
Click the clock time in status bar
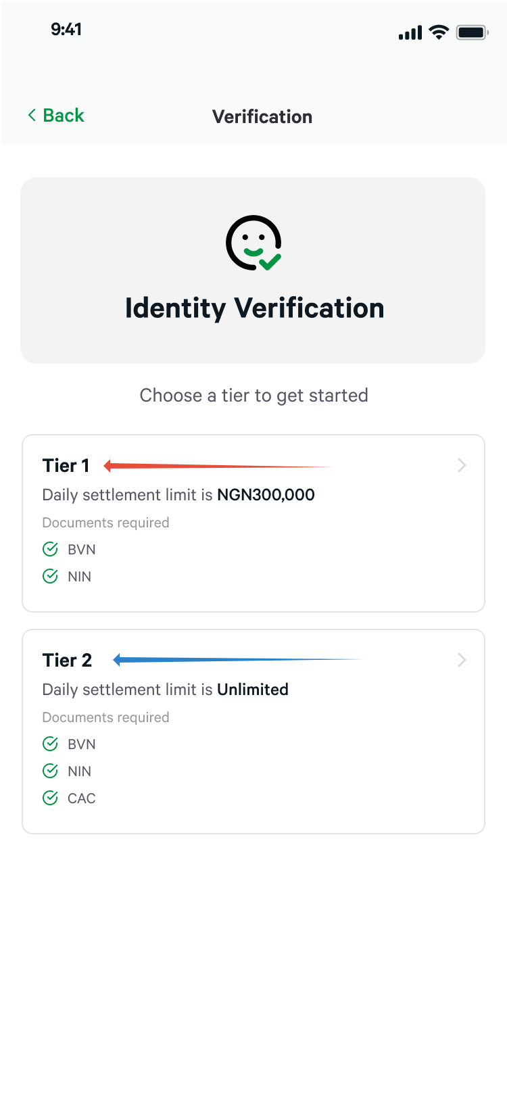[66, 29]
